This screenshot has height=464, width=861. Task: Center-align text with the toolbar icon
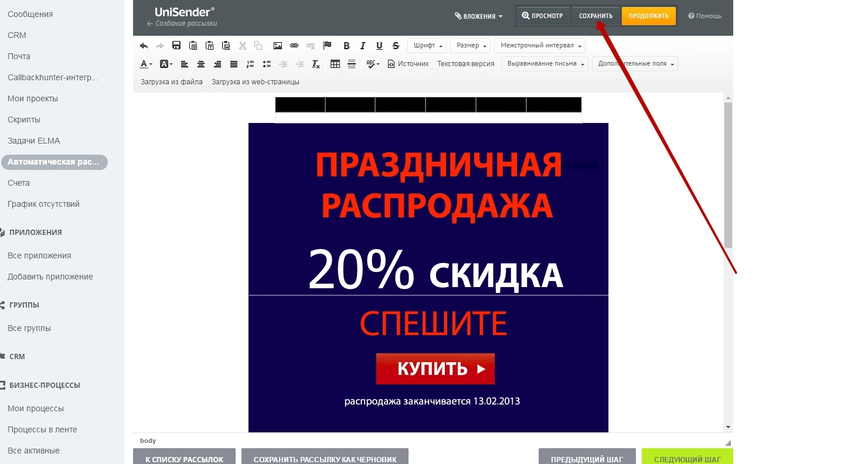201,64
